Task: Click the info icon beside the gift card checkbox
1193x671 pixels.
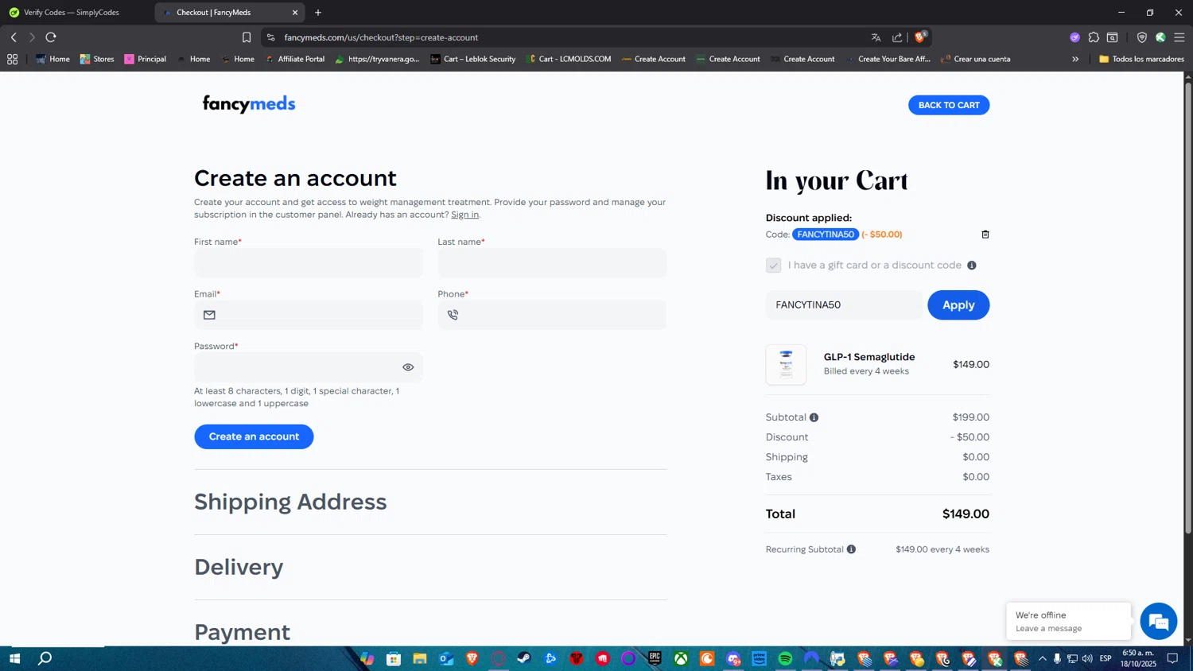Action: coord(971,266)
